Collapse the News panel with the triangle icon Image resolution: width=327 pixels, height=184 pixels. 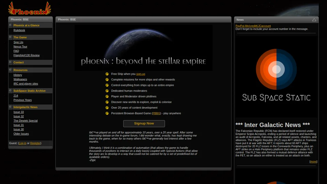(314, 20)
